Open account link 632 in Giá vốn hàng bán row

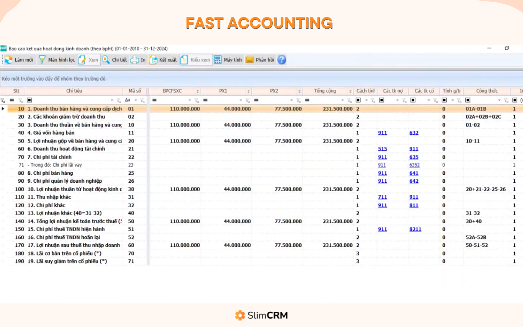click(x=414, y=133)
